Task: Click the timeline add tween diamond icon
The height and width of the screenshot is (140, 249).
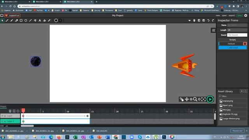Action: [18, 111]
